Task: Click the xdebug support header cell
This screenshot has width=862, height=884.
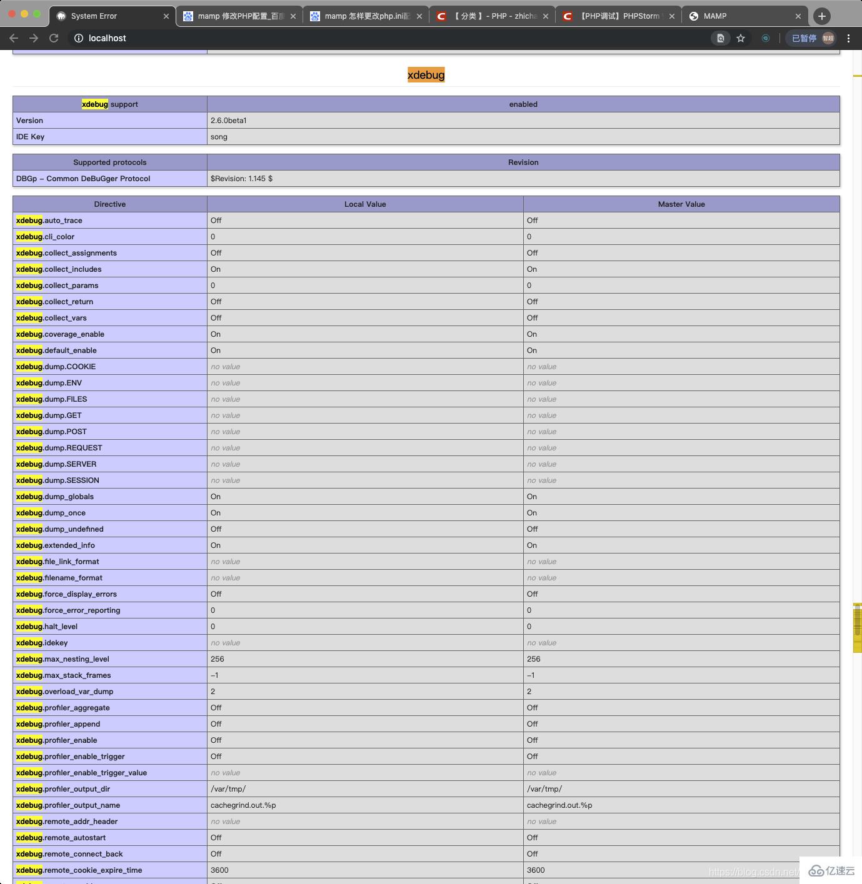Action: (x=110, y=104)
